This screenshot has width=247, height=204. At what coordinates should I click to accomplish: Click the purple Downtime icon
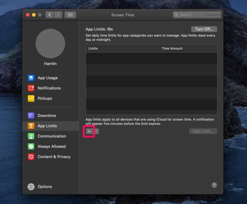[x=31, y=116]
